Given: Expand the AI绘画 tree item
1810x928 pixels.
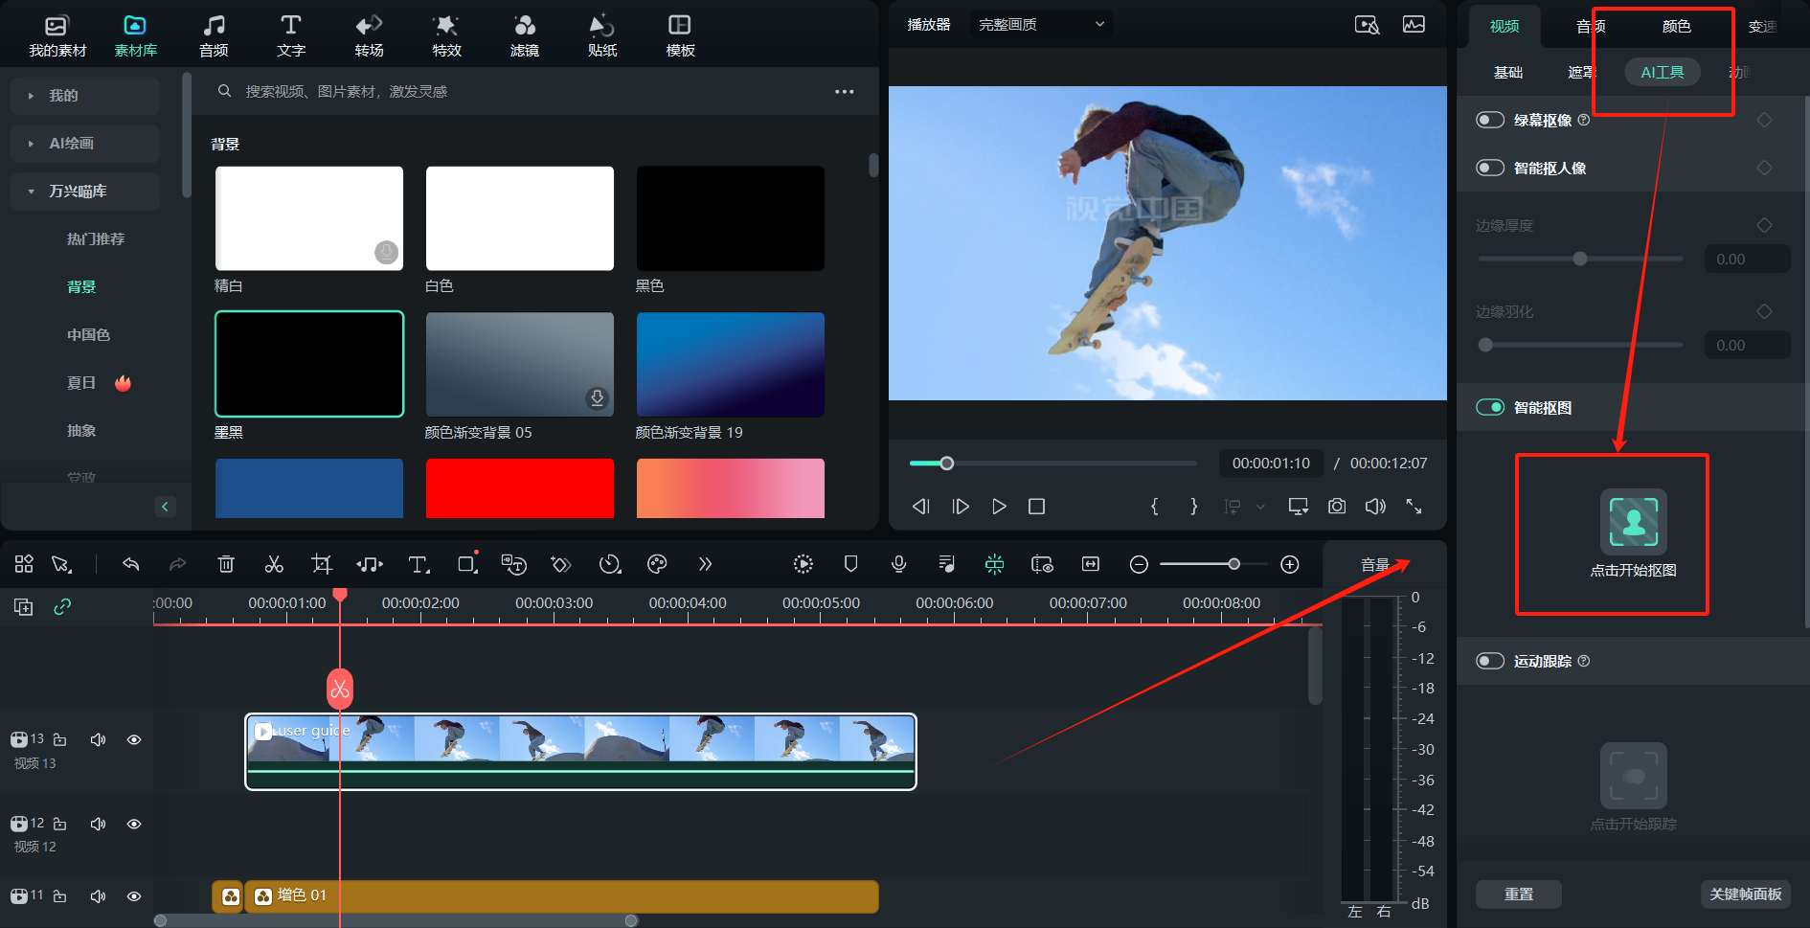Looking at the screenshot, I should click(x=31, y=144).
